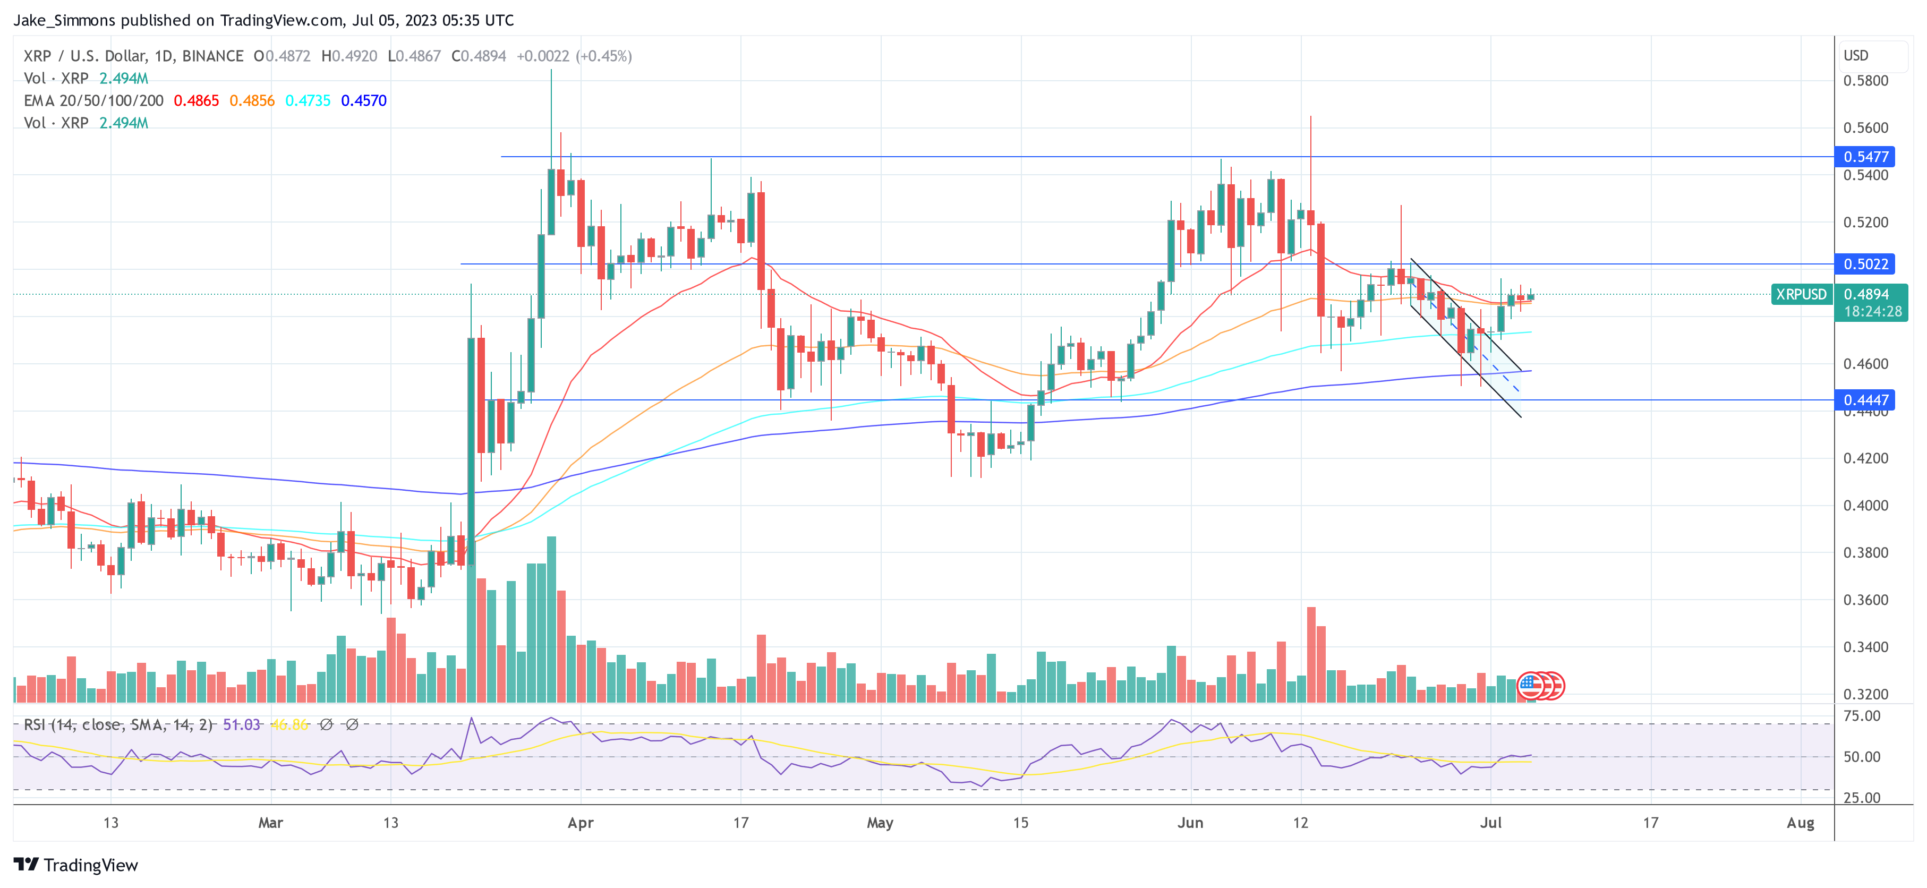Click the change value +0.0022 (+0.45%)
This screenshot has width=1927, height=888.
pyautogui.click(x=575, y=56)
